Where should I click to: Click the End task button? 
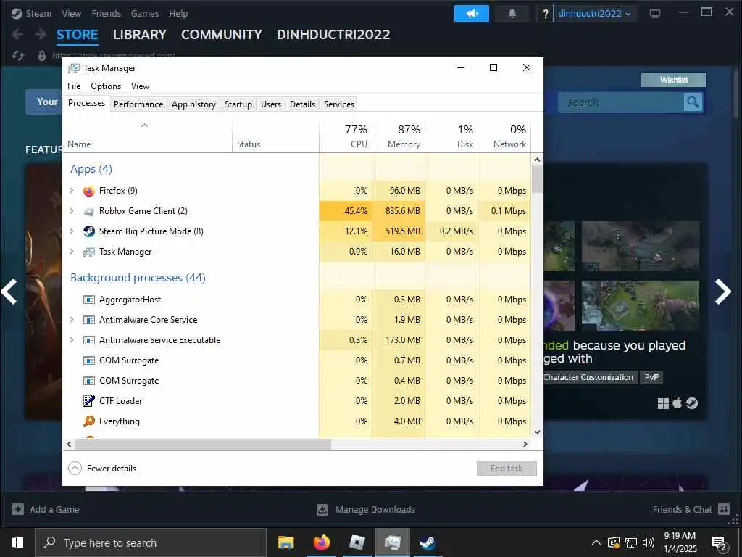pyautogui.click(x=507, y=469)
